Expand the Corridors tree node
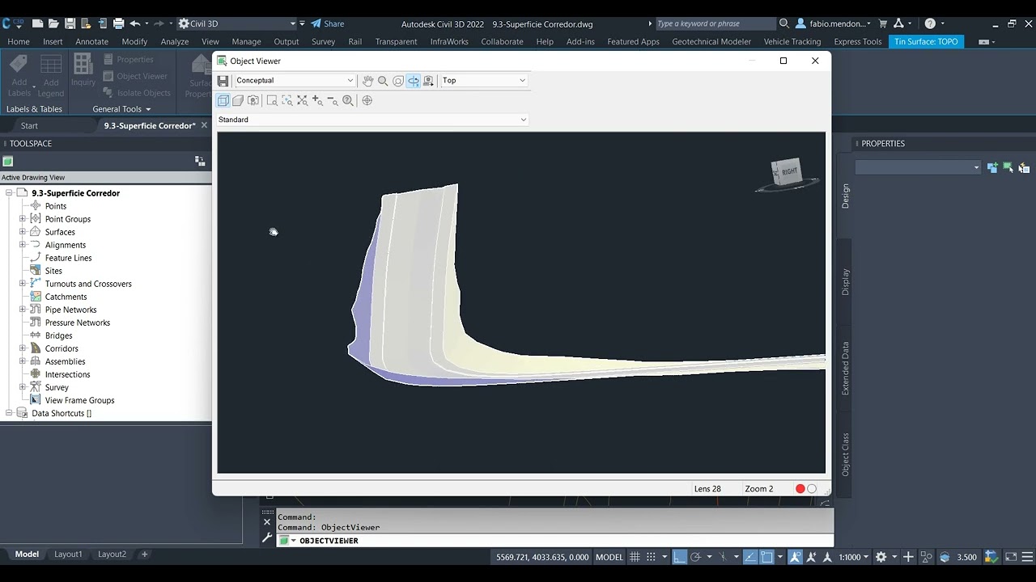Viewport: 1036px width, 582px height. pyautogui.click(x=23, y=348)
